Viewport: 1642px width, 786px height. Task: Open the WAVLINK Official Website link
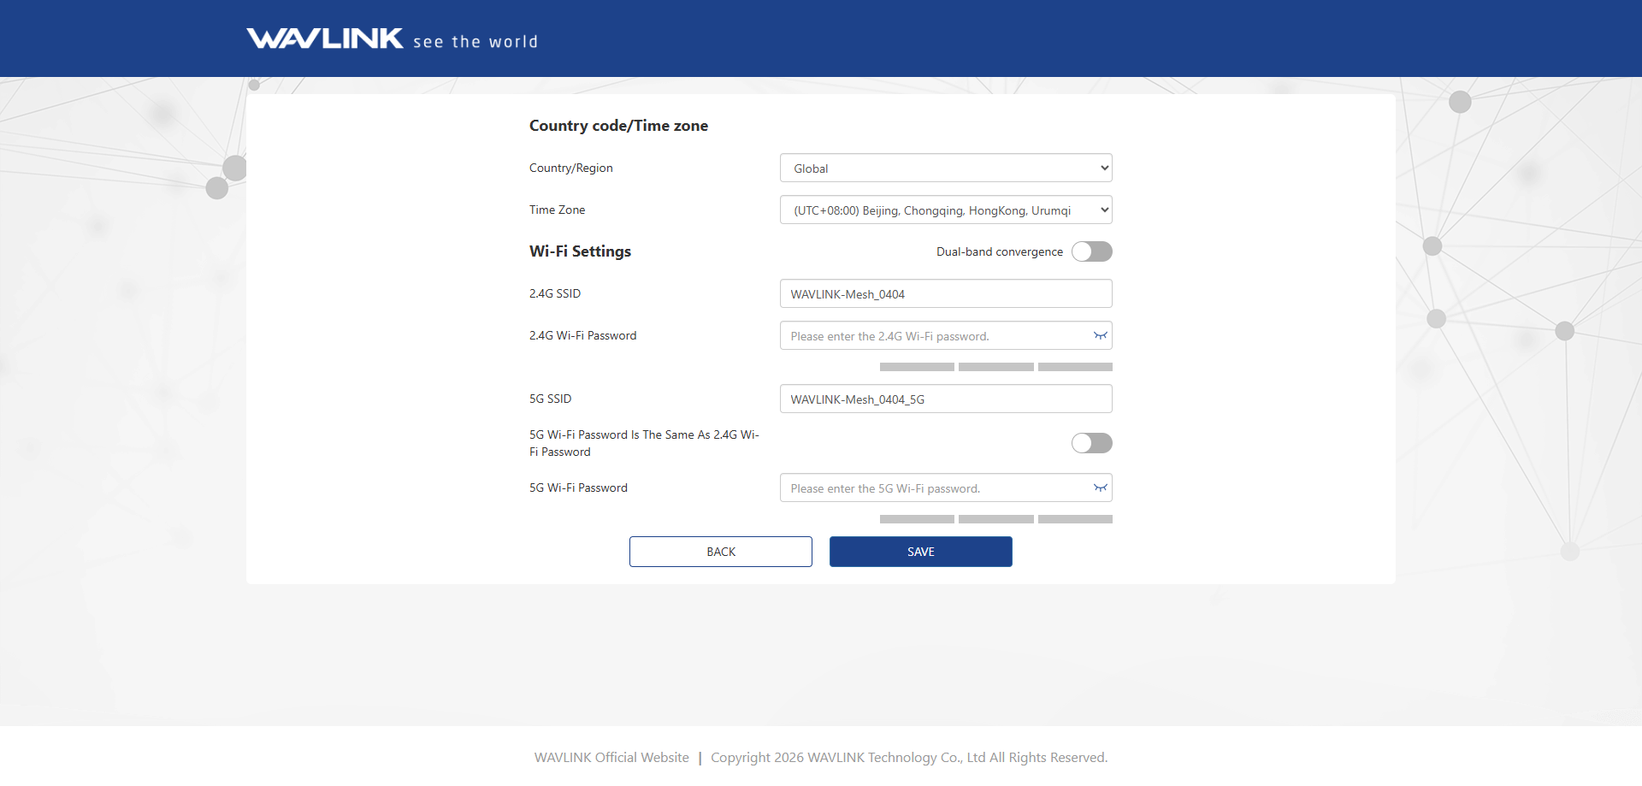(611, 758)
